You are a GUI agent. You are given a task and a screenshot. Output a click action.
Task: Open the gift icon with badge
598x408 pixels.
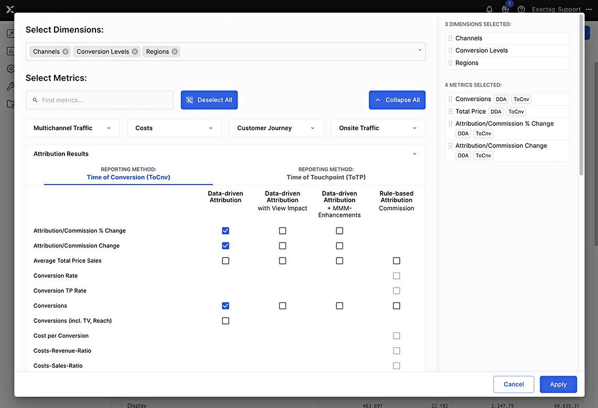pos(505,9)
